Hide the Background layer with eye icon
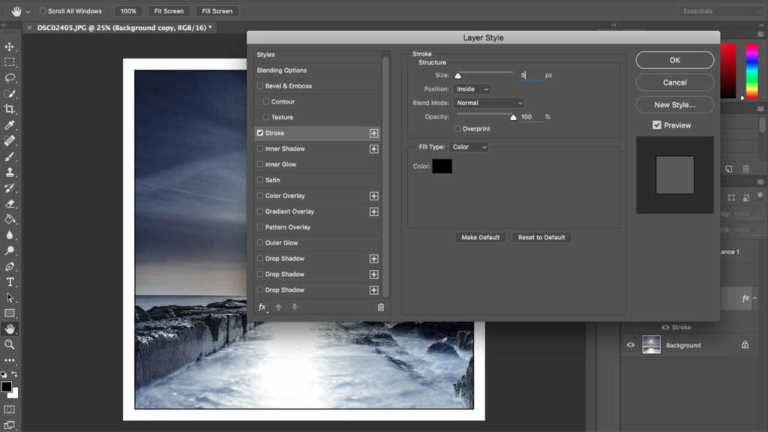 click(x=630, y=345)
